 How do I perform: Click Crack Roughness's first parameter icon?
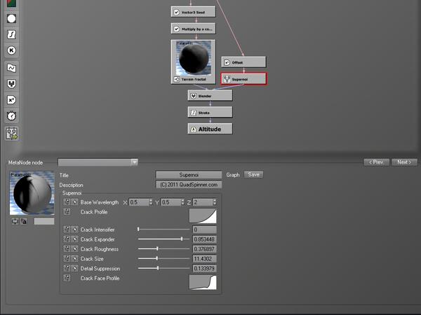(67, 248)
